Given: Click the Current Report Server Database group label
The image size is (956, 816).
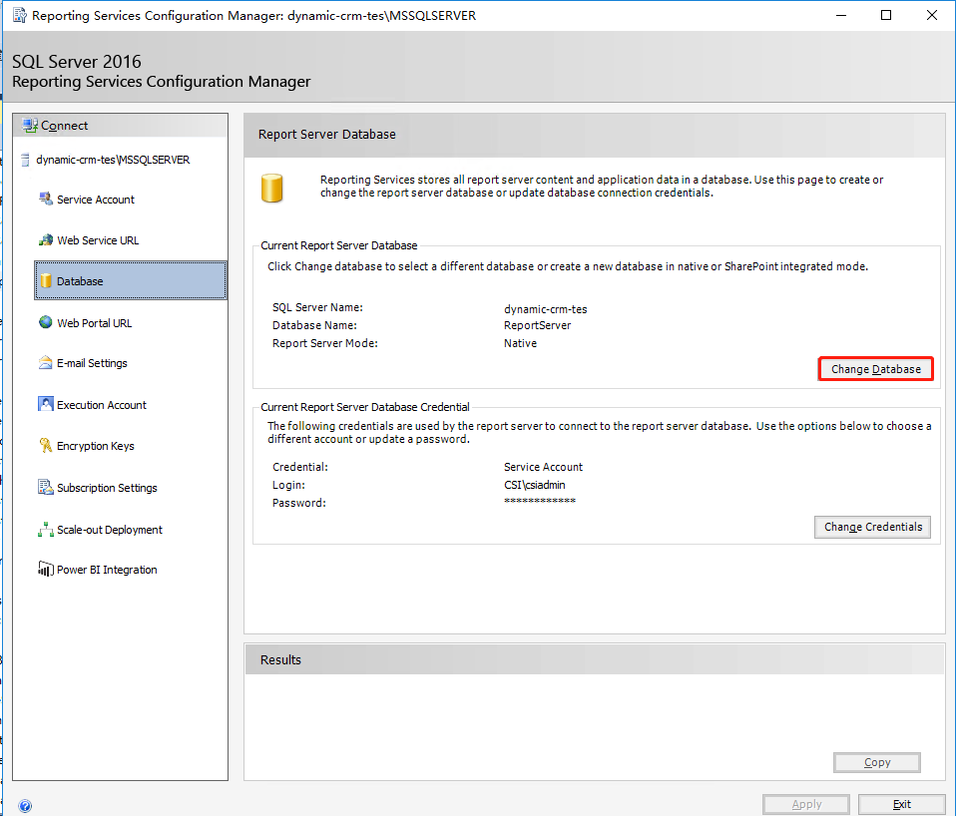Looking at the screenshot, I should coord(339,245).
